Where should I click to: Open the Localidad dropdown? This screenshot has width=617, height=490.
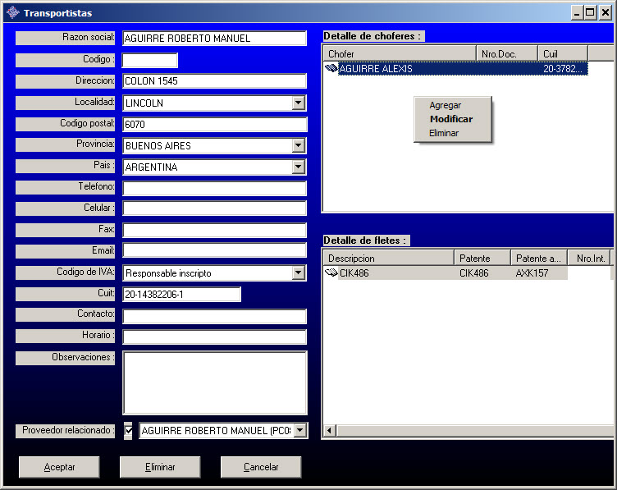pyautogui.click(x=298, y=103)
